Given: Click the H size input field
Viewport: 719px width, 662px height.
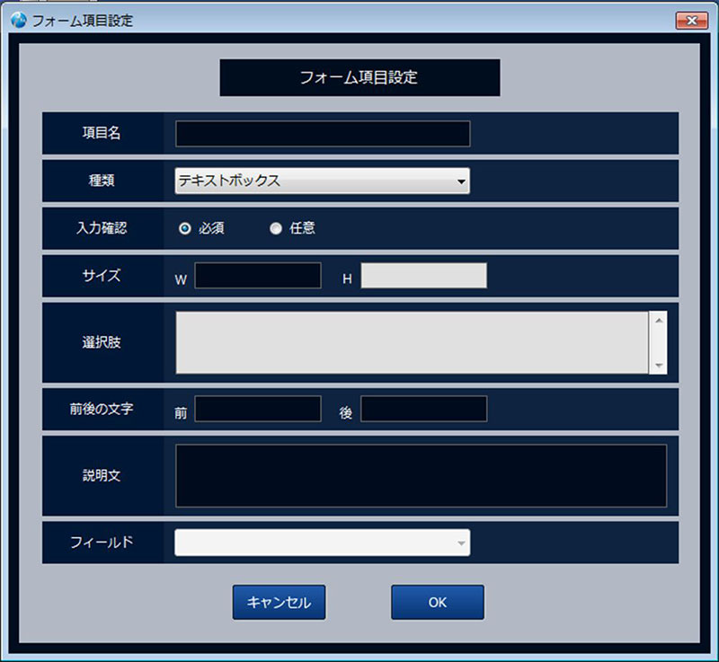Looking at the screenshot, I should (x=423, y=276).
